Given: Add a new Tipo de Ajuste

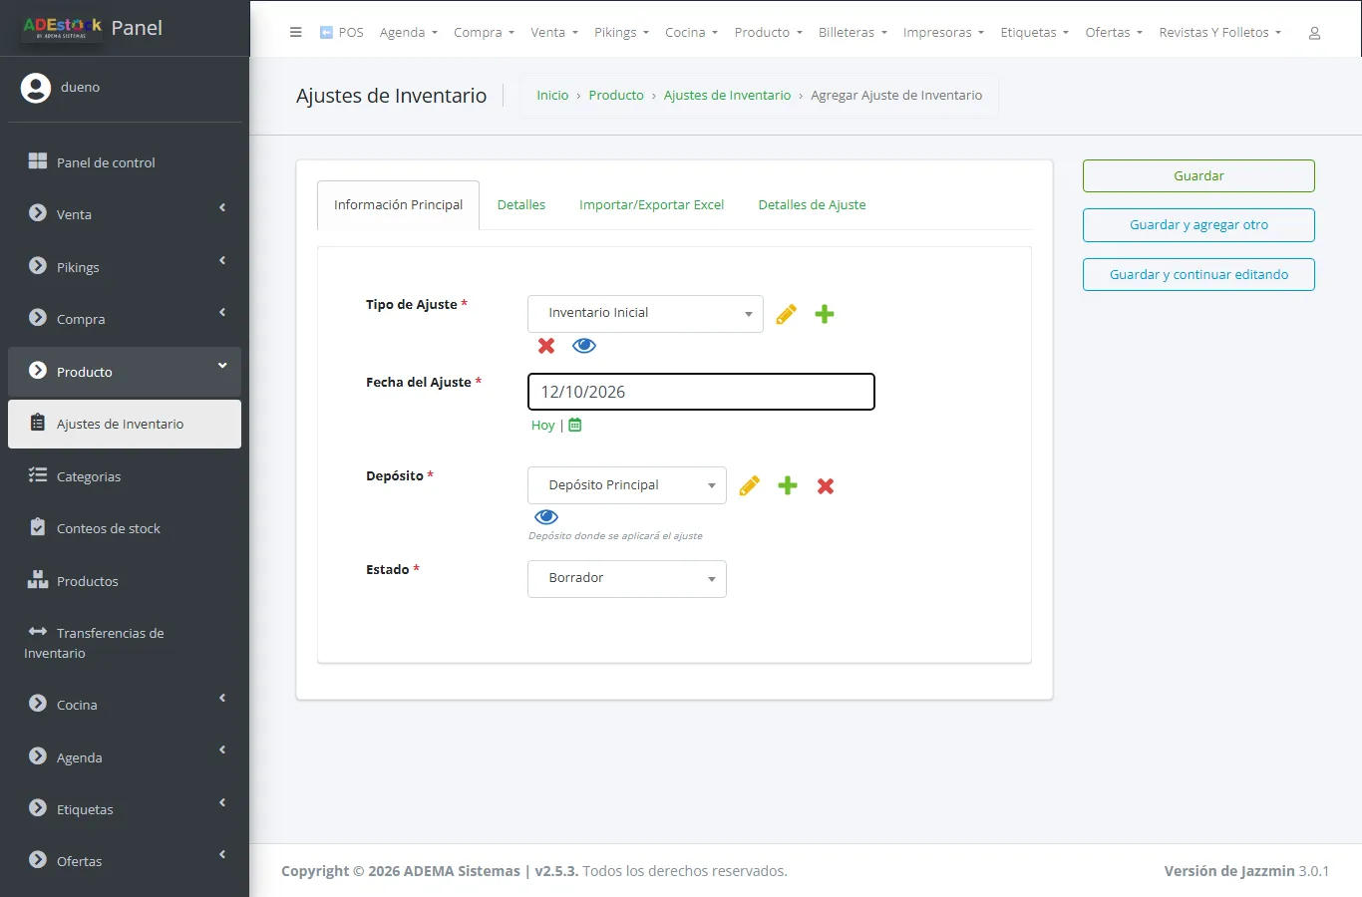Looking at the screenshot, I should (x=825, y=314).
